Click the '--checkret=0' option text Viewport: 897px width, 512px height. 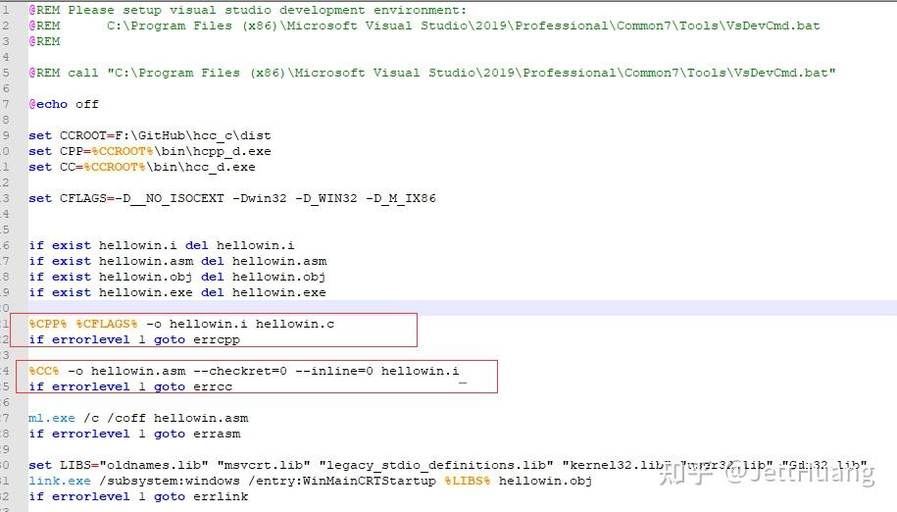pos(240,371)
